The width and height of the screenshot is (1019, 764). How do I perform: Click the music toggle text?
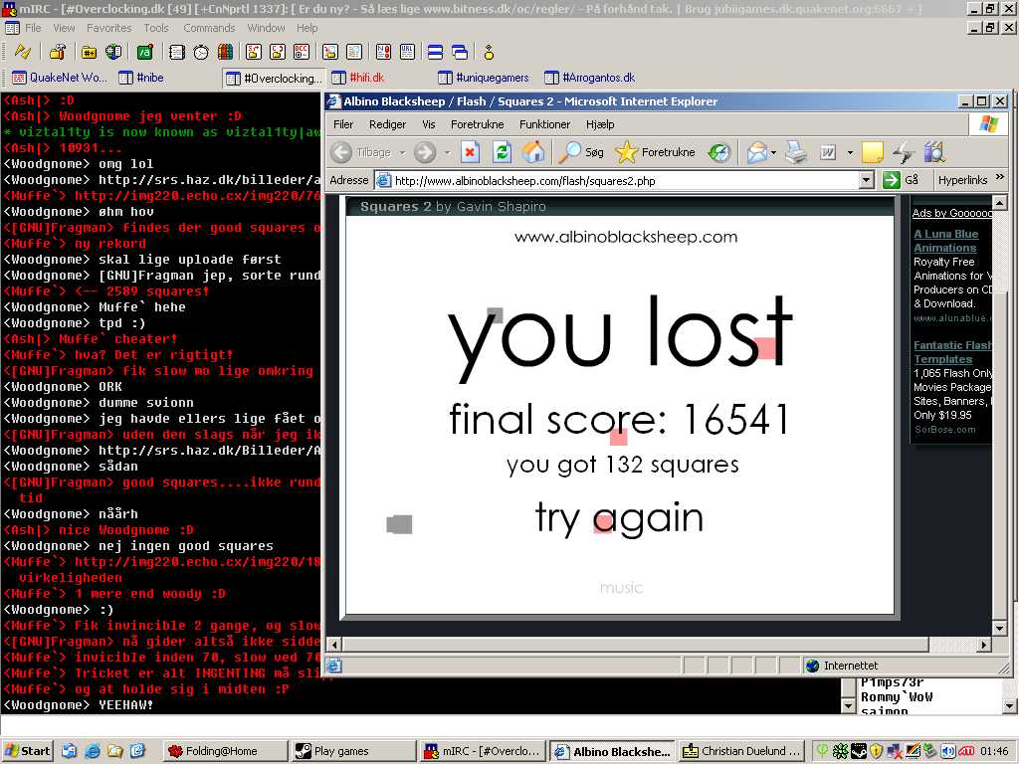pyautogui.click(x=621, y=588)
